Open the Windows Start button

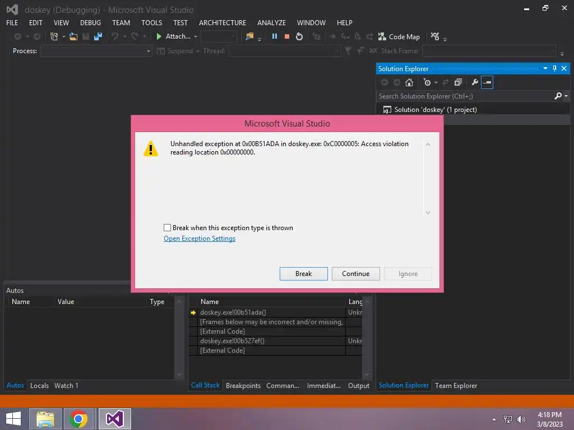click(x=13, y=419)
